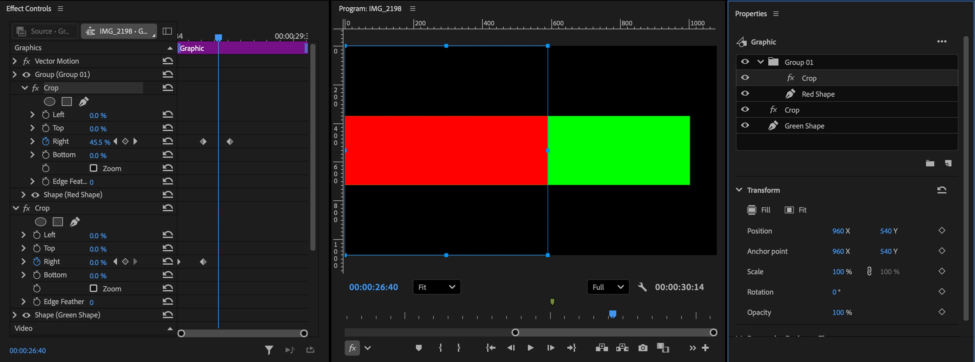The width and height of the screenshot is (975, 362).
Task: Click the funnel filter icon in Effect Controls
Action: point(269,350)
